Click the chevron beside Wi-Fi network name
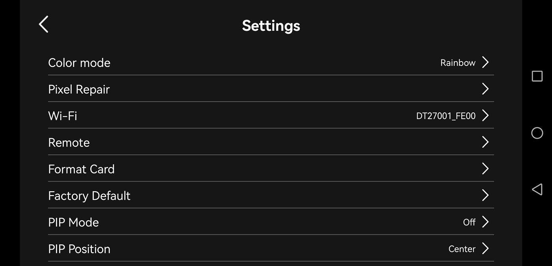Image resolution: width=552 pixels, height=266 pixels. [485, 115]
